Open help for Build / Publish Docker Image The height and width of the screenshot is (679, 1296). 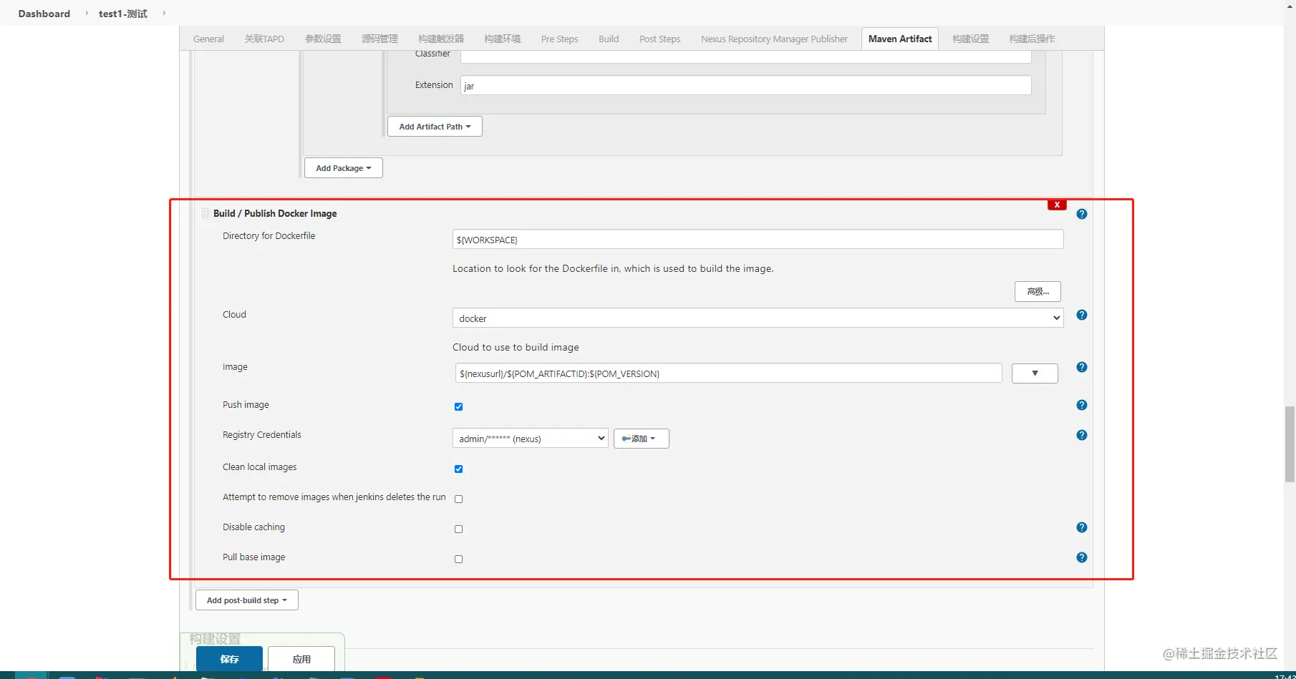click(x=1081, y=214)
